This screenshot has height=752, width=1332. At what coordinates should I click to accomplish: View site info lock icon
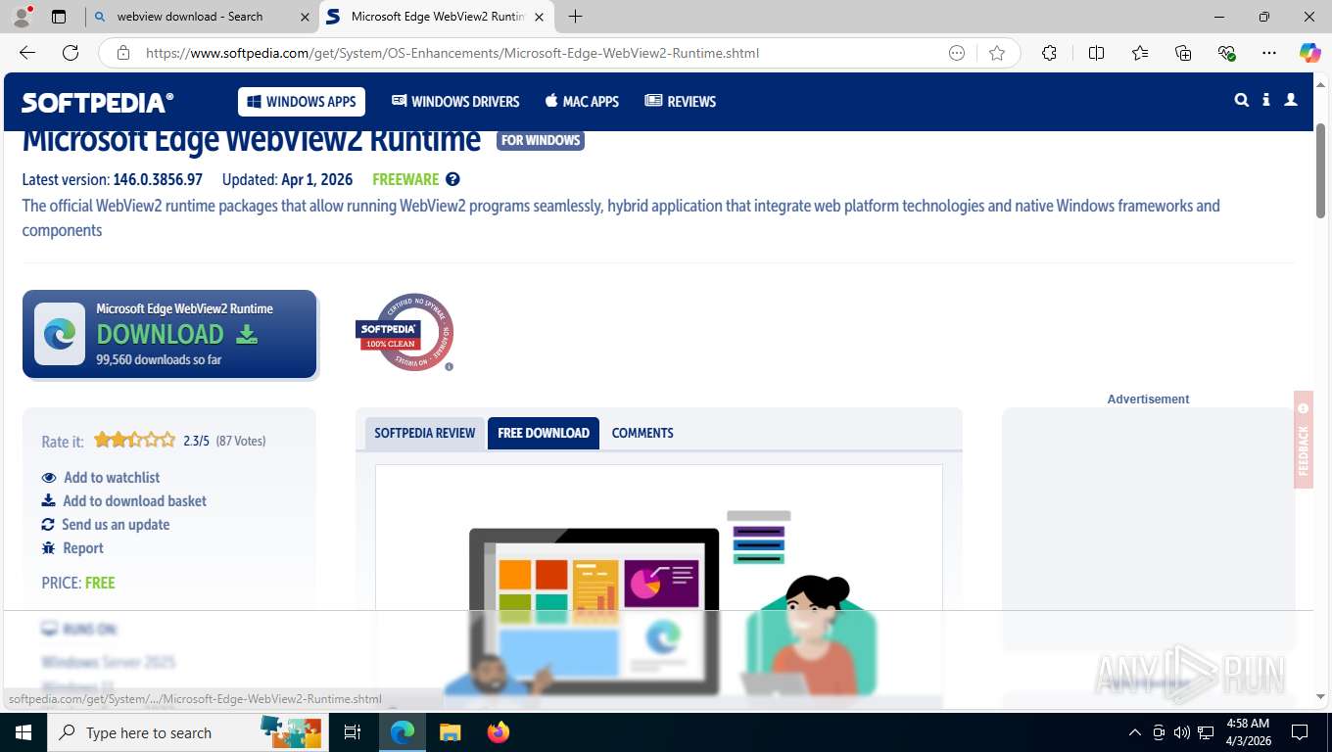pos(123,53)
